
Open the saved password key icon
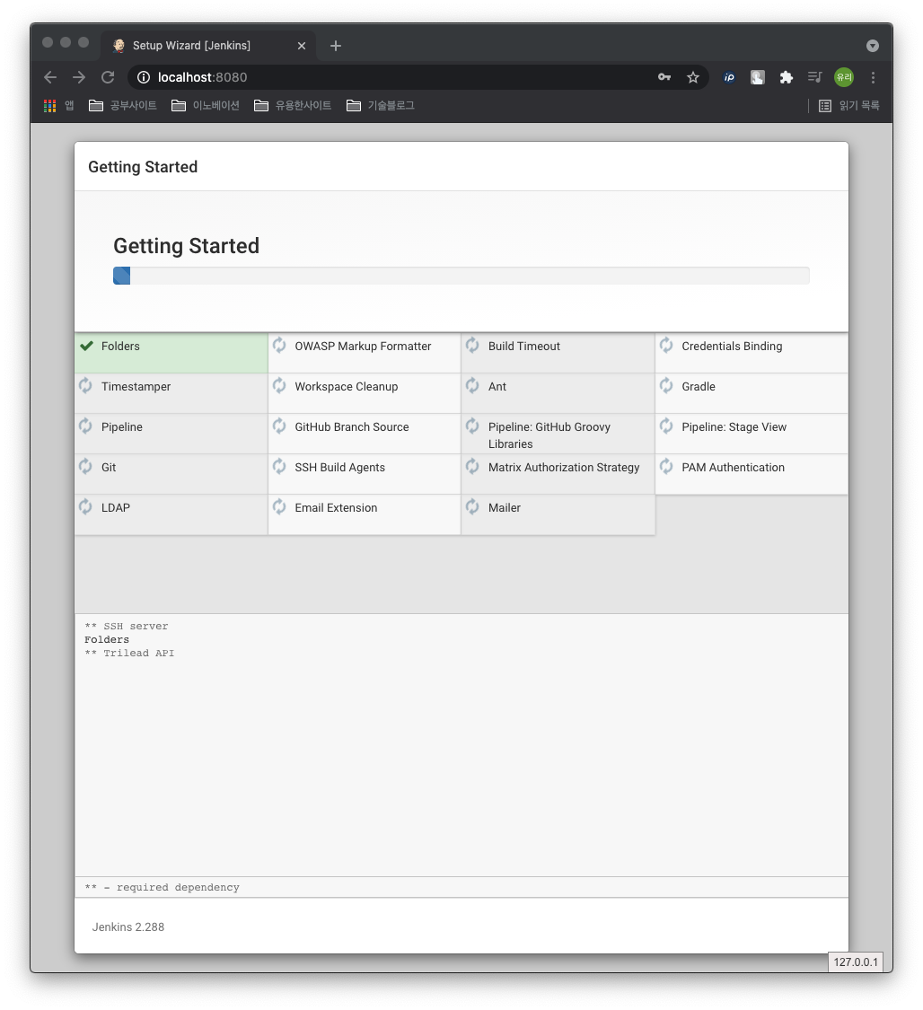click(x=664, y=77)
